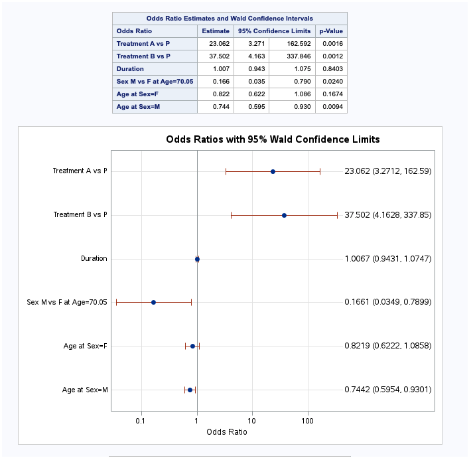Click the p-value cell 0.8403
The width and height of the screenshot is (475, 458).
pos(330,69)
